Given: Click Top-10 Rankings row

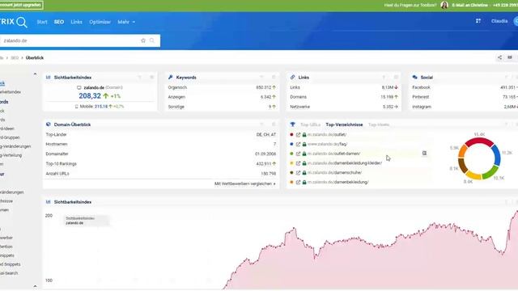Looking at the screenshot, I should click(160, 163).
